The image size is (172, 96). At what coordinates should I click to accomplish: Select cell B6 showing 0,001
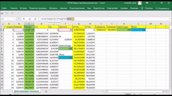(19, 43)
